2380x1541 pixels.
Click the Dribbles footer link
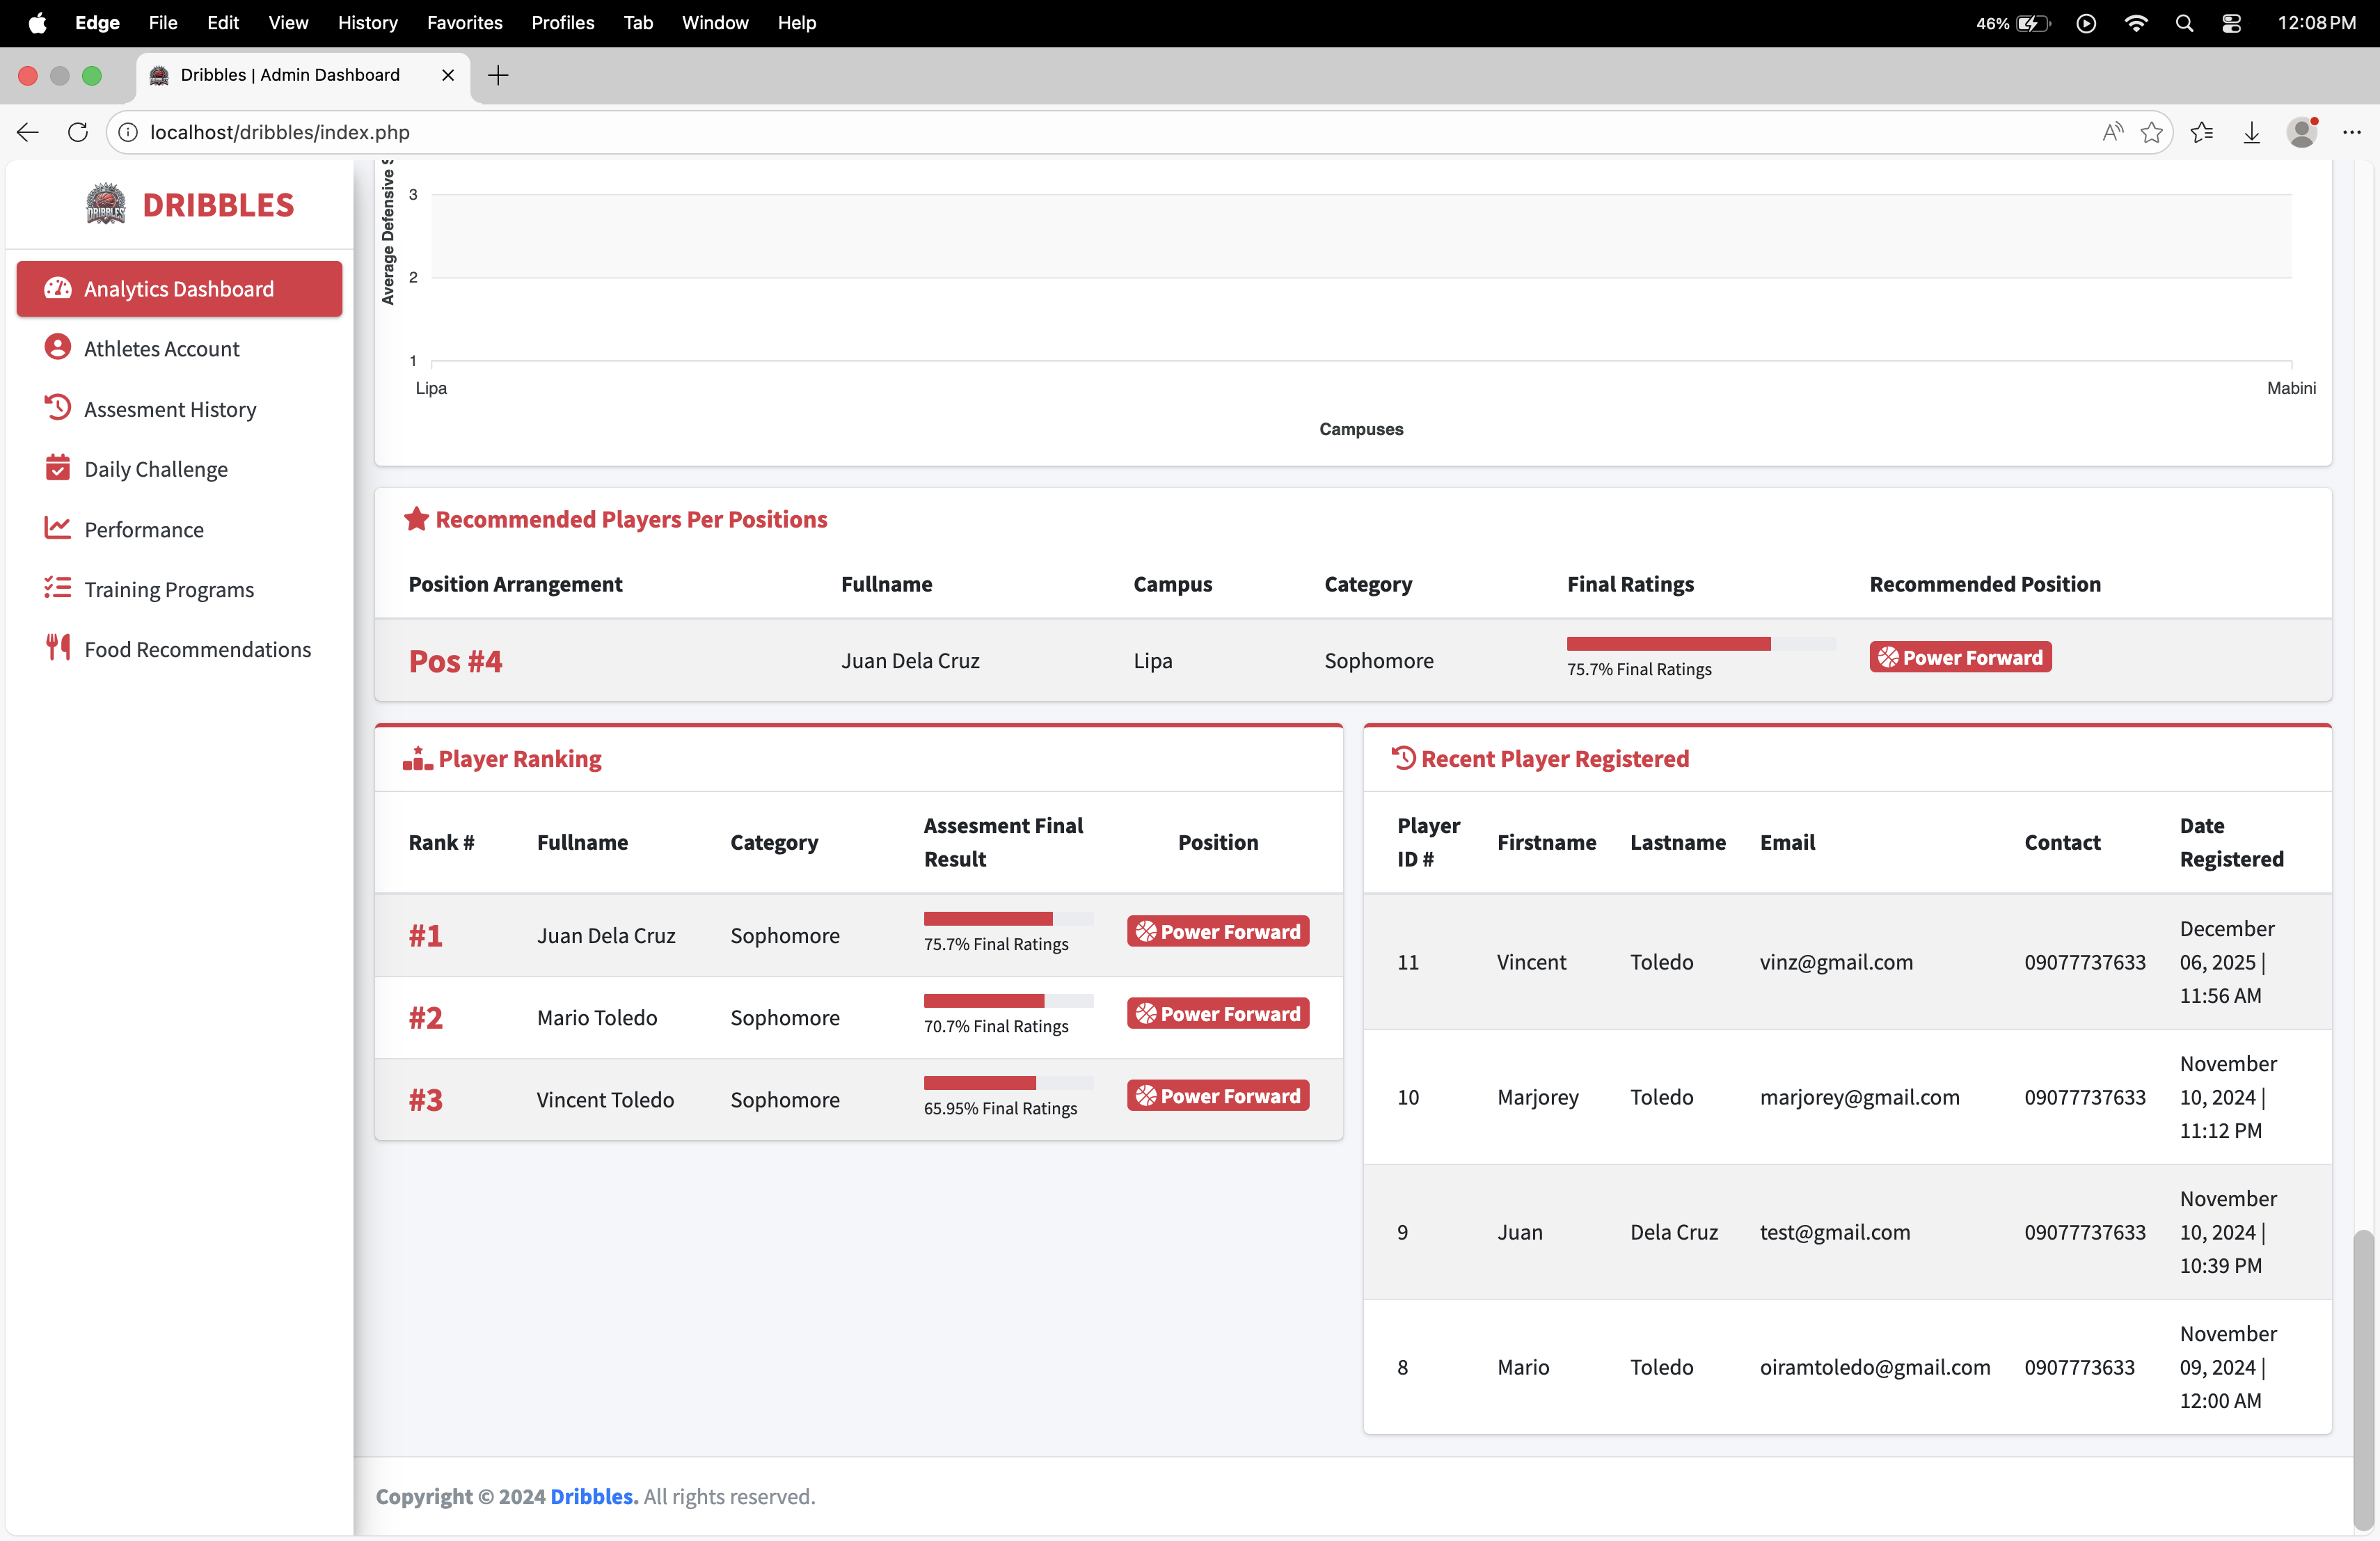(x=593, y=1496)
